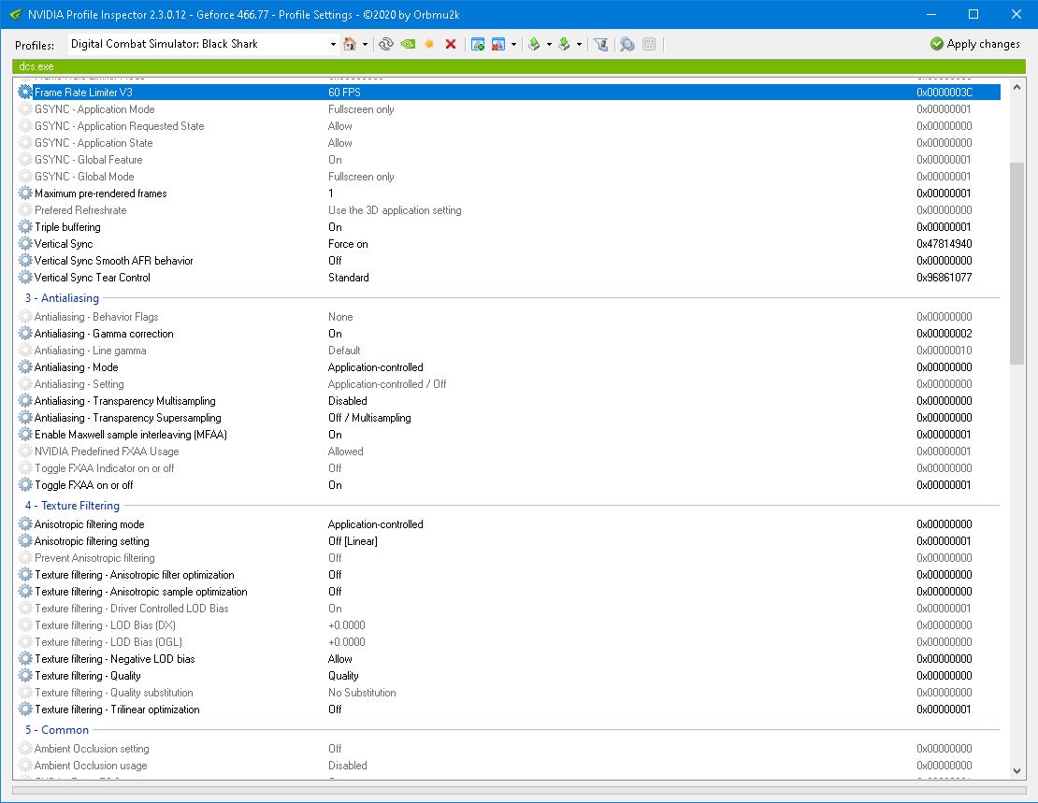
Task: Select Anisotropic filtering setting row
Action: pos(509,541)
